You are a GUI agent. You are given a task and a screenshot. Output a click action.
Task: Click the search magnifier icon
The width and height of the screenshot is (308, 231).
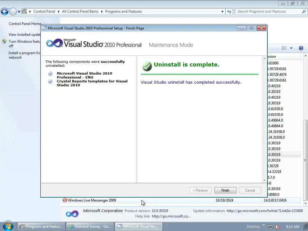point(304,11)
